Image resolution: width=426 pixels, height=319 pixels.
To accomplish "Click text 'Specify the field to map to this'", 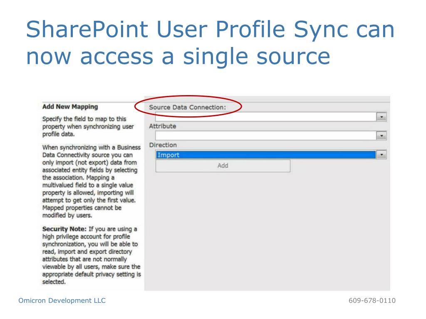I will pyautogui.click(x=84, y=119).
